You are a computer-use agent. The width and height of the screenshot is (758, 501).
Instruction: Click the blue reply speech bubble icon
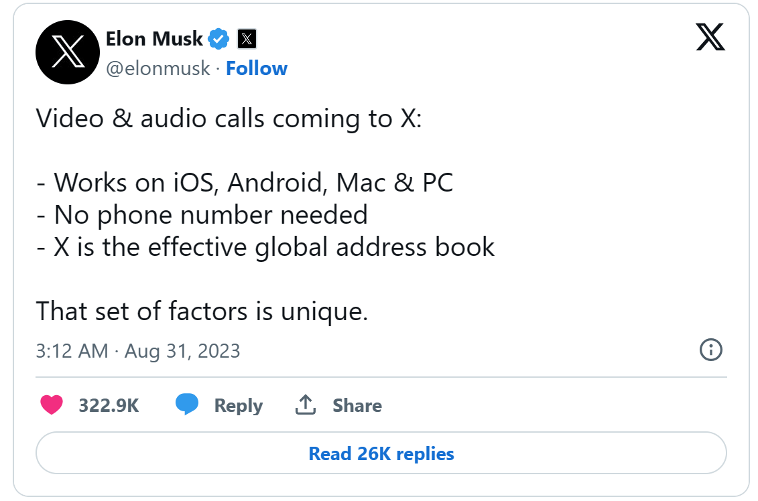[x=187, y=405]
